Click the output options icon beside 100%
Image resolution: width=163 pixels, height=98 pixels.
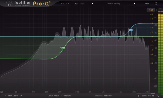[x=138, y=95]
